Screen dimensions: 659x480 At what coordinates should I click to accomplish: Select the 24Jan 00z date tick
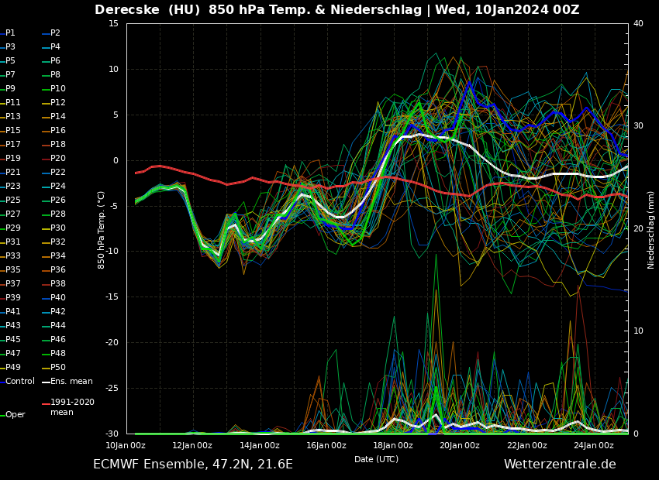(594, 445)
